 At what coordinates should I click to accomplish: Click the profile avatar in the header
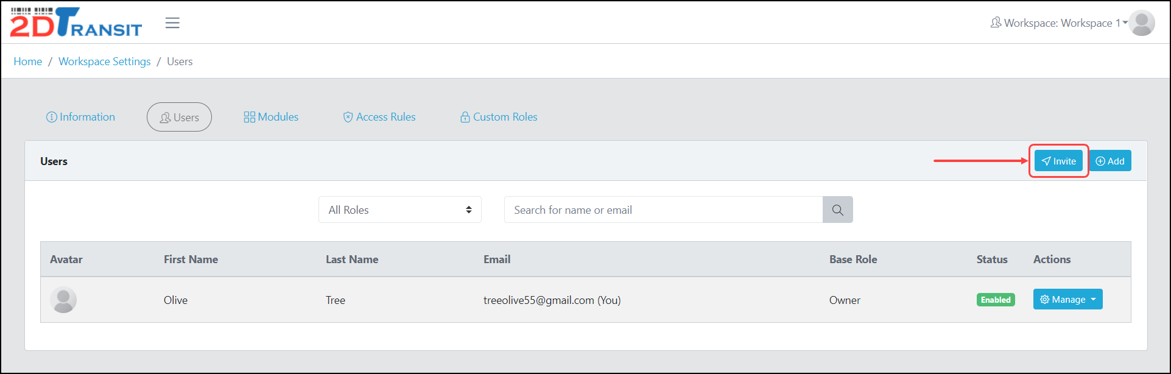click(1142, 23)
